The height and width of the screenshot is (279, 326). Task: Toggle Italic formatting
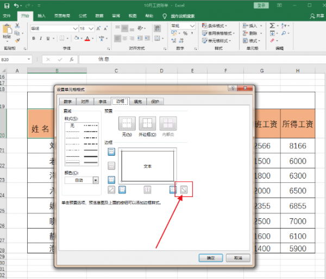[41, 39]
